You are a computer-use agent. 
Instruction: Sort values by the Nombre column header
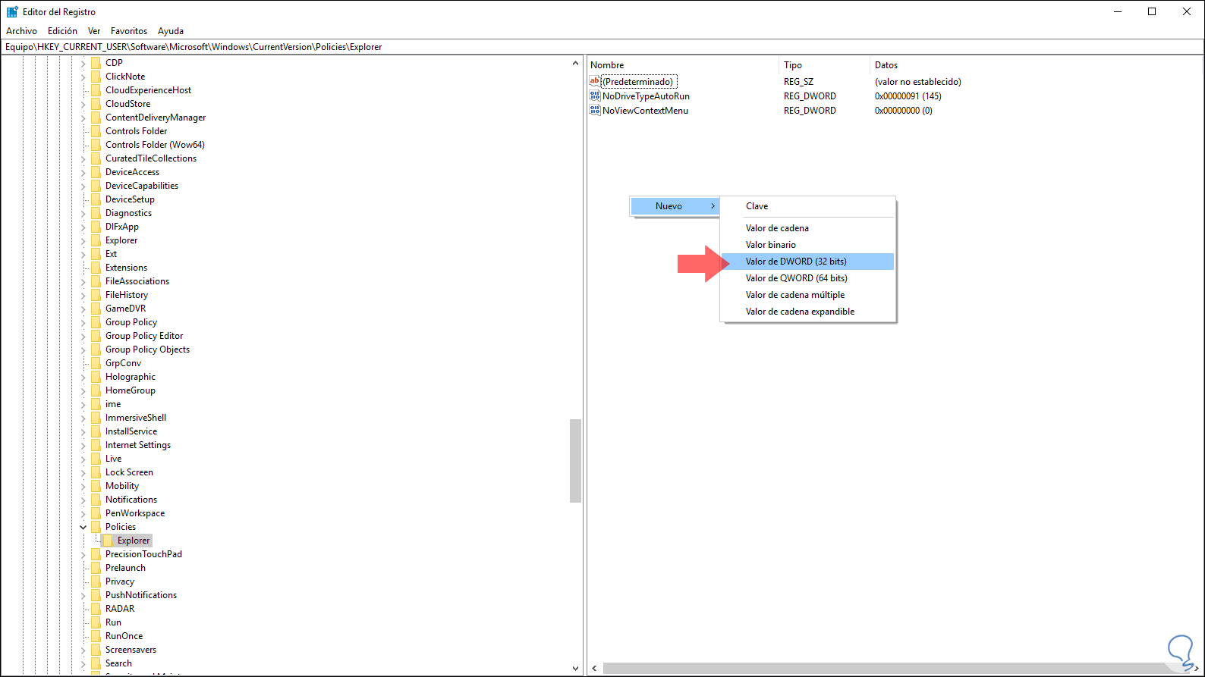click(x=683, y=65)
